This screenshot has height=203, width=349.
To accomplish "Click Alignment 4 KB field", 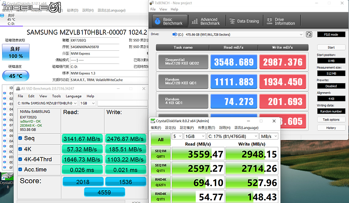I will (331, 99).
